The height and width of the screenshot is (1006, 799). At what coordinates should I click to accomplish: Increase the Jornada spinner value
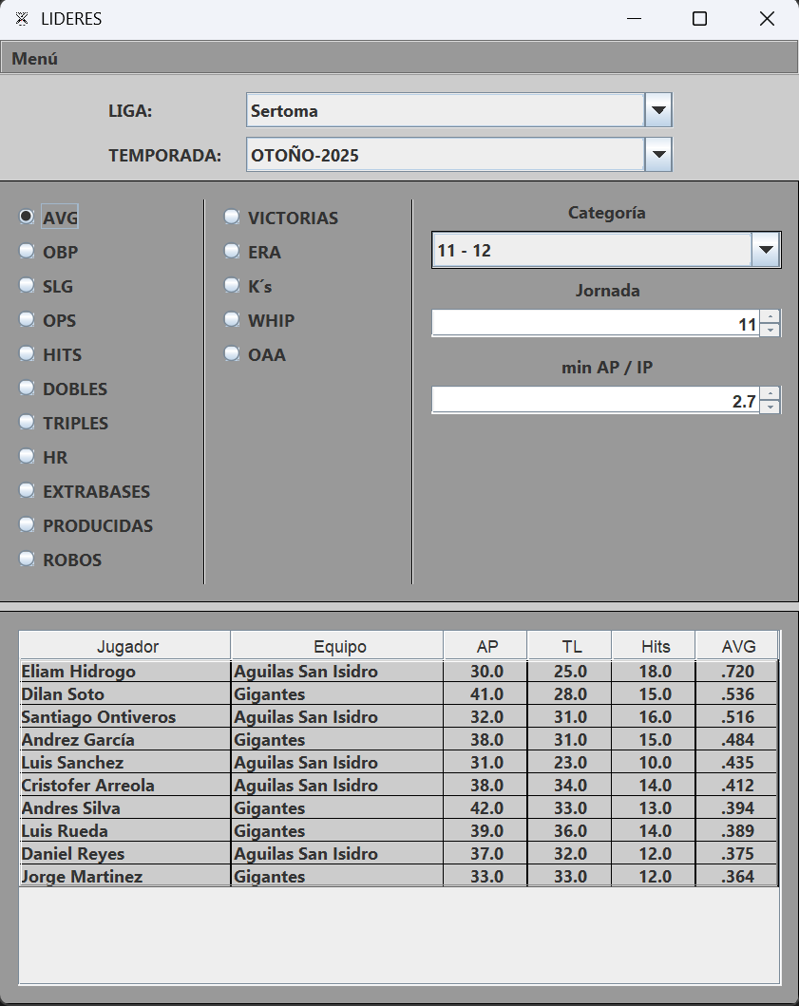[x=770, y=316]
